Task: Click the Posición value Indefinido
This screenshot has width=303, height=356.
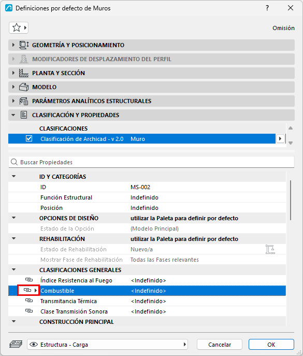Action: 145,208
